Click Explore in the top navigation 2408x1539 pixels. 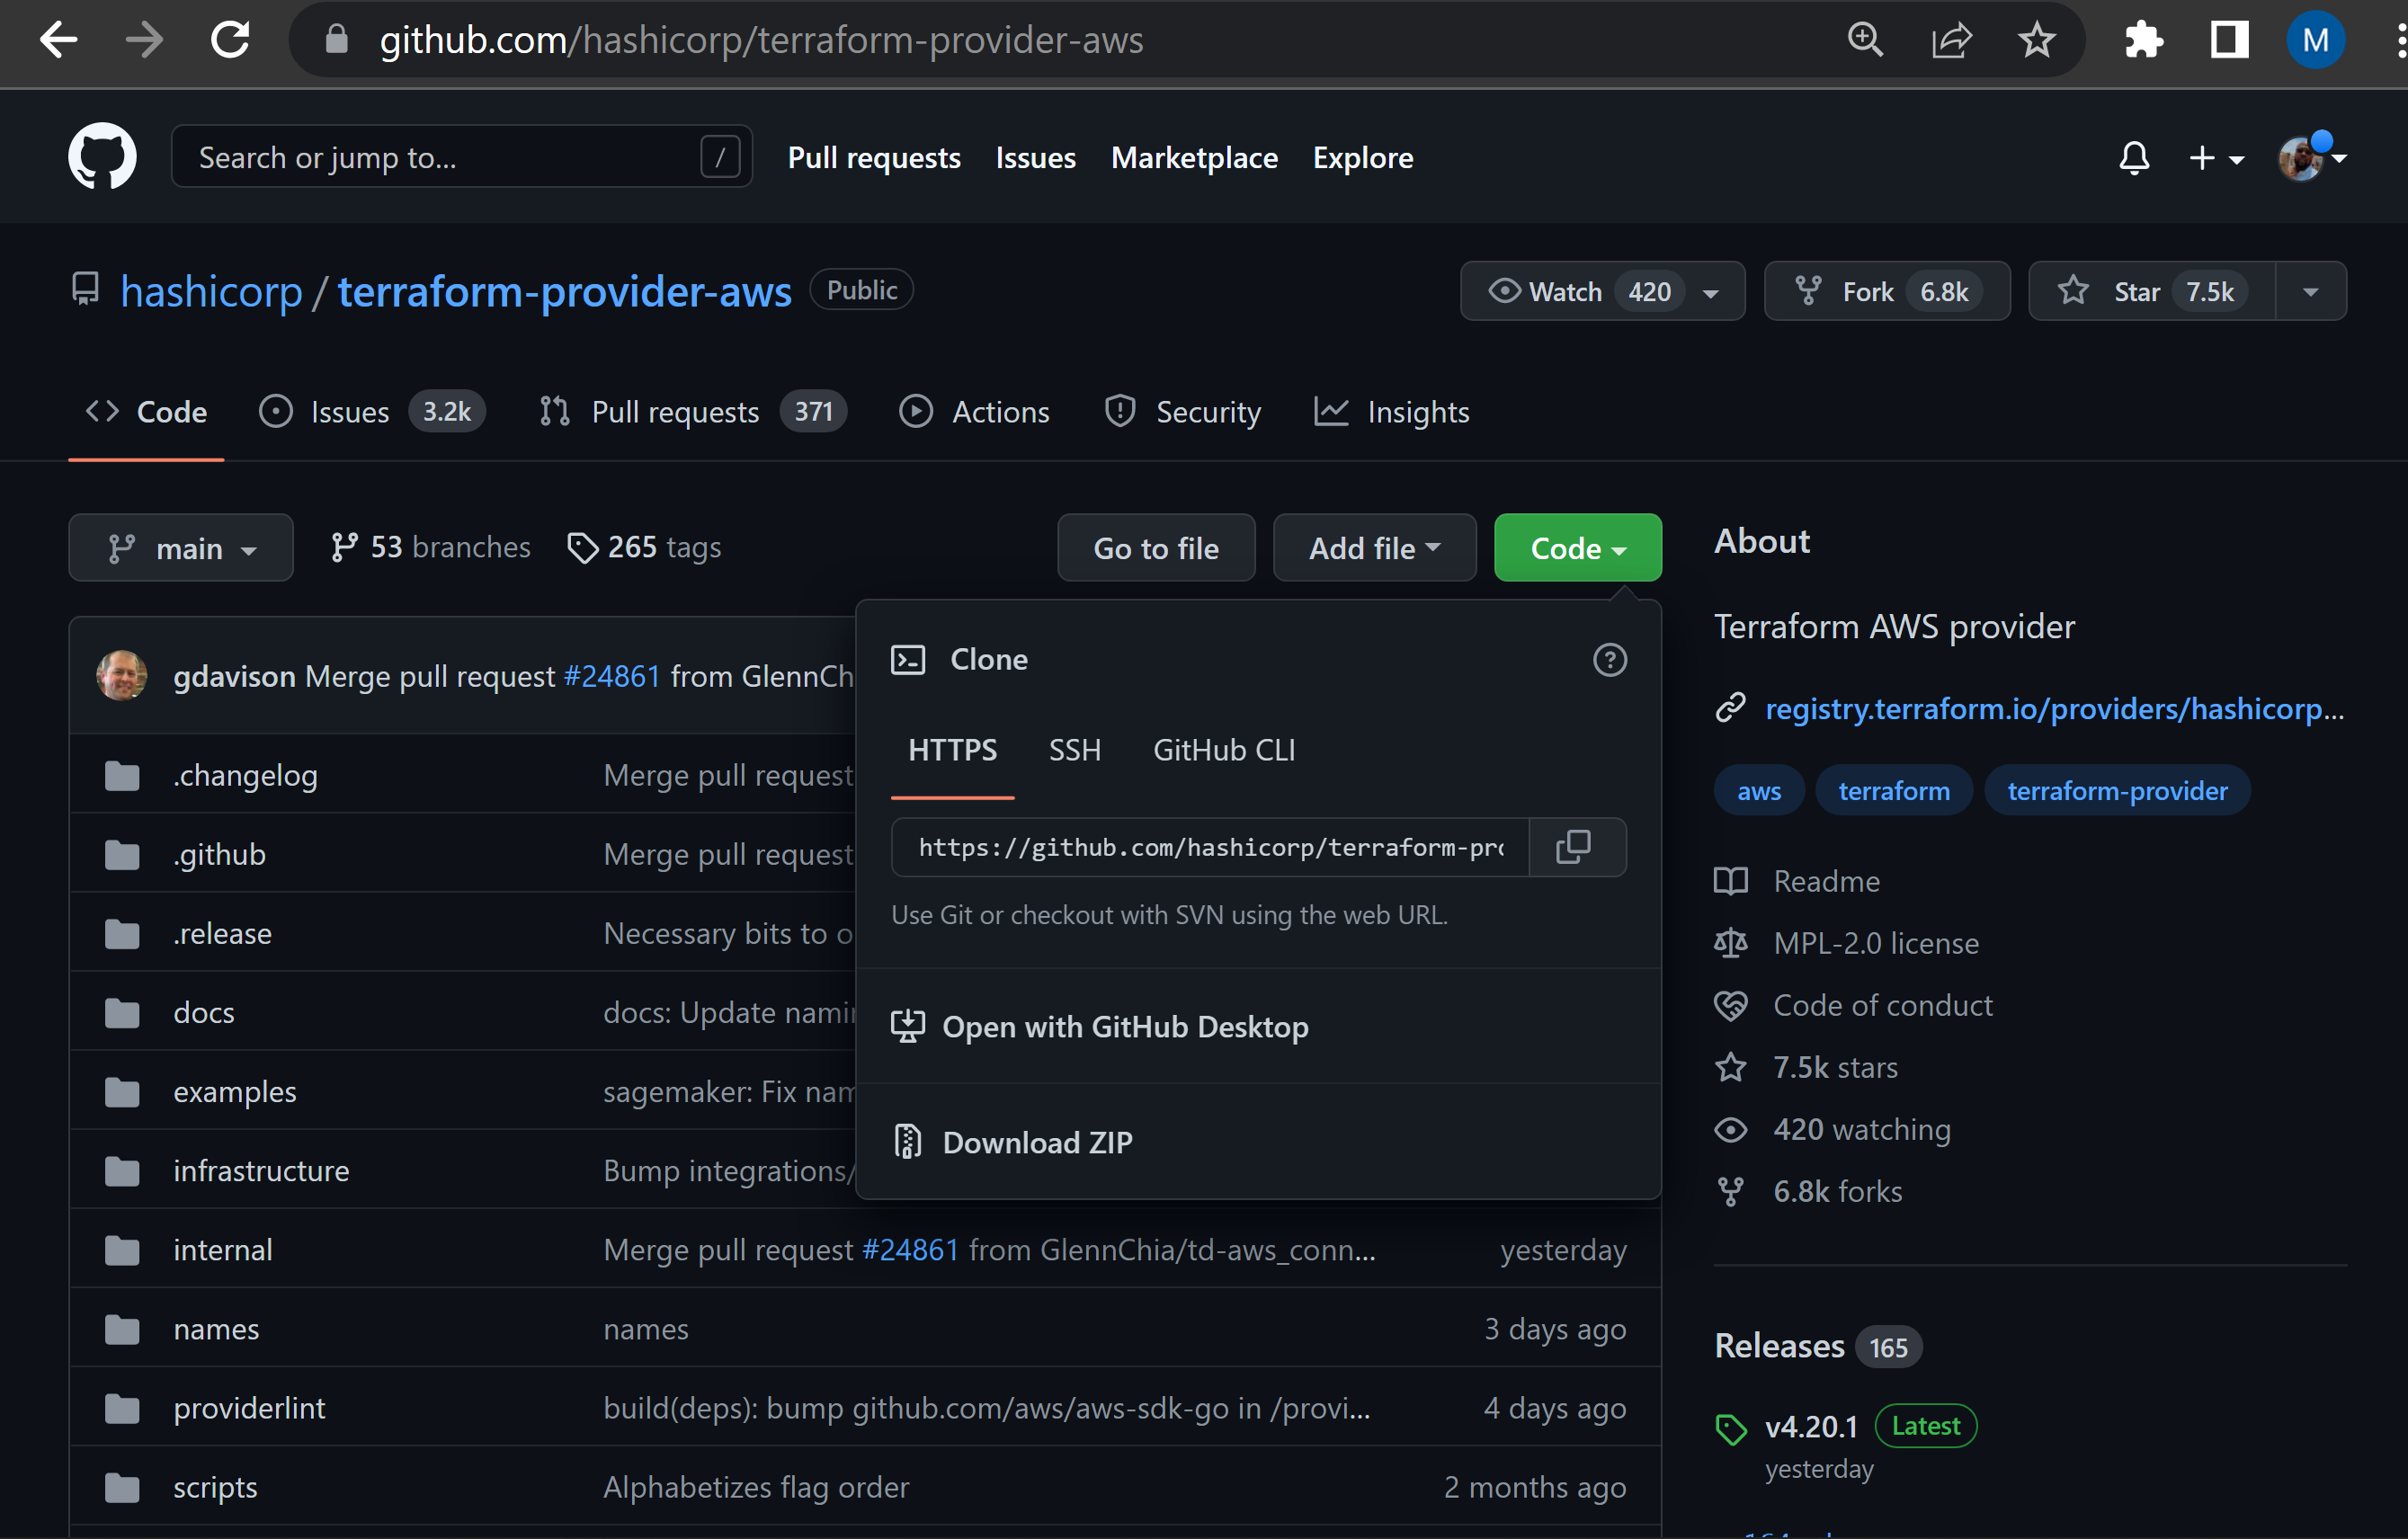pos(1363,157)
